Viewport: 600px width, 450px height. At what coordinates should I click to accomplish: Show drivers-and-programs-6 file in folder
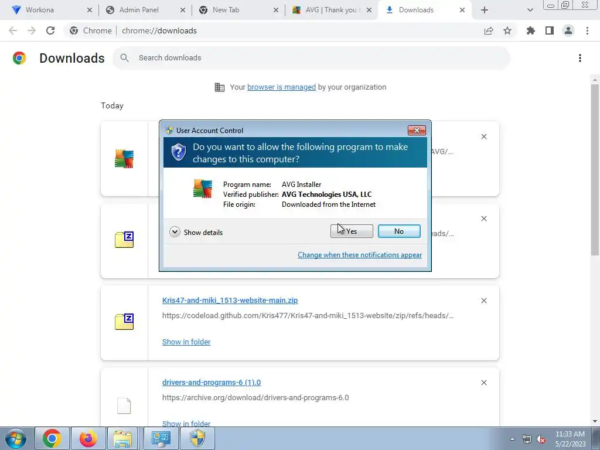tap(186, 424)
